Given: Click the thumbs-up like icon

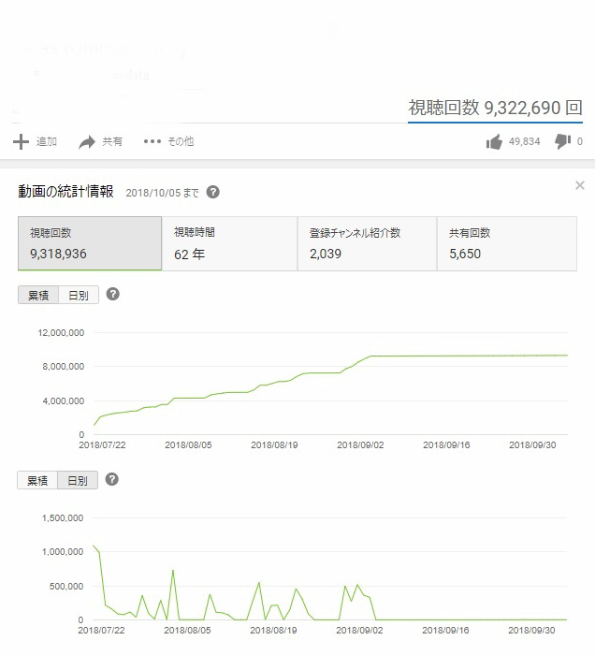Looking at the screenshot, I should [x=494, y=142].
